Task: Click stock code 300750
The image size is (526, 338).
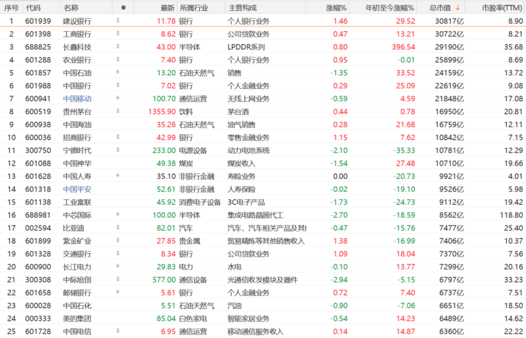Action: (x=38, y=150)
